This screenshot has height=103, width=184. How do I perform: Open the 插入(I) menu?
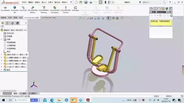point(44,2)
